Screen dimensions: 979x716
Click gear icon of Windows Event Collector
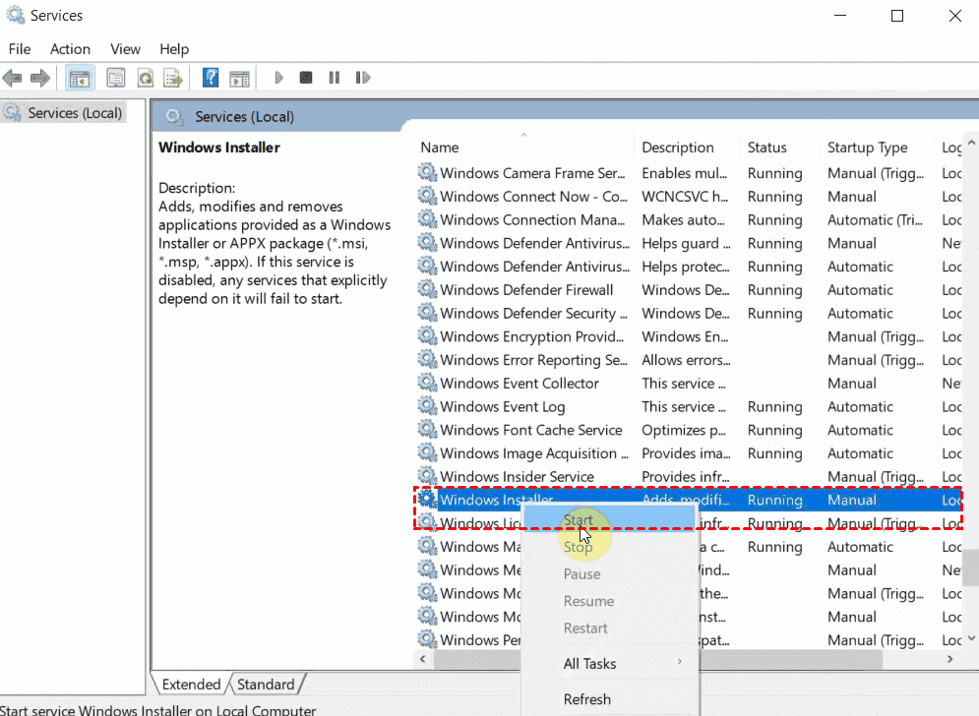(427, 382)
